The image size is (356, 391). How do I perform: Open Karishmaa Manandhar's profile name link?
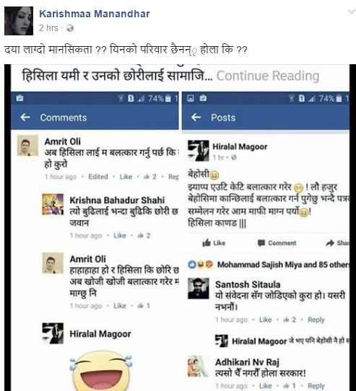coord(95,14)
